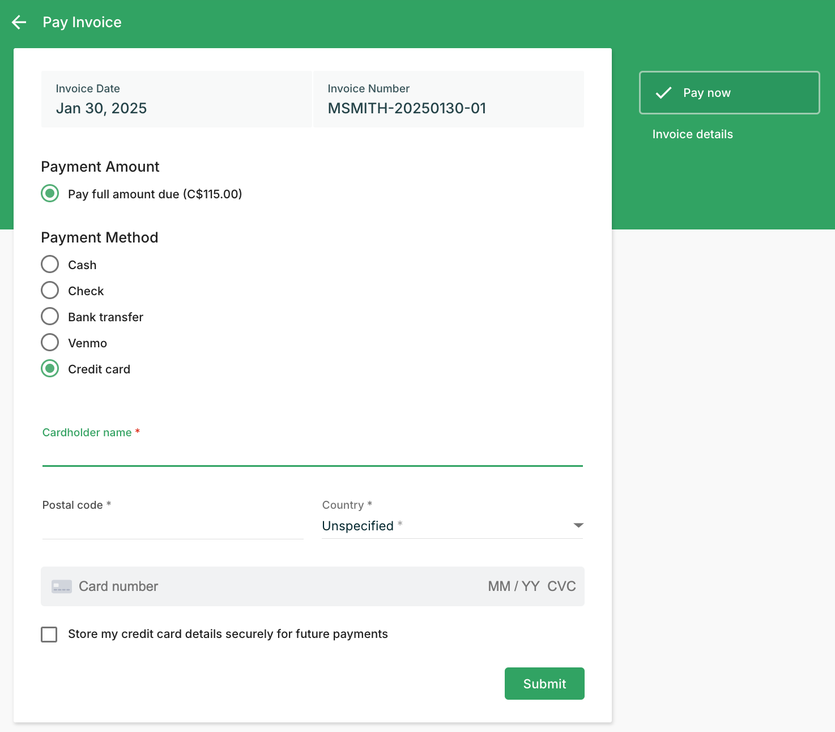Select the Cash payment method
The width and height of the screenshot is (835, 732).
coord(50,264)
